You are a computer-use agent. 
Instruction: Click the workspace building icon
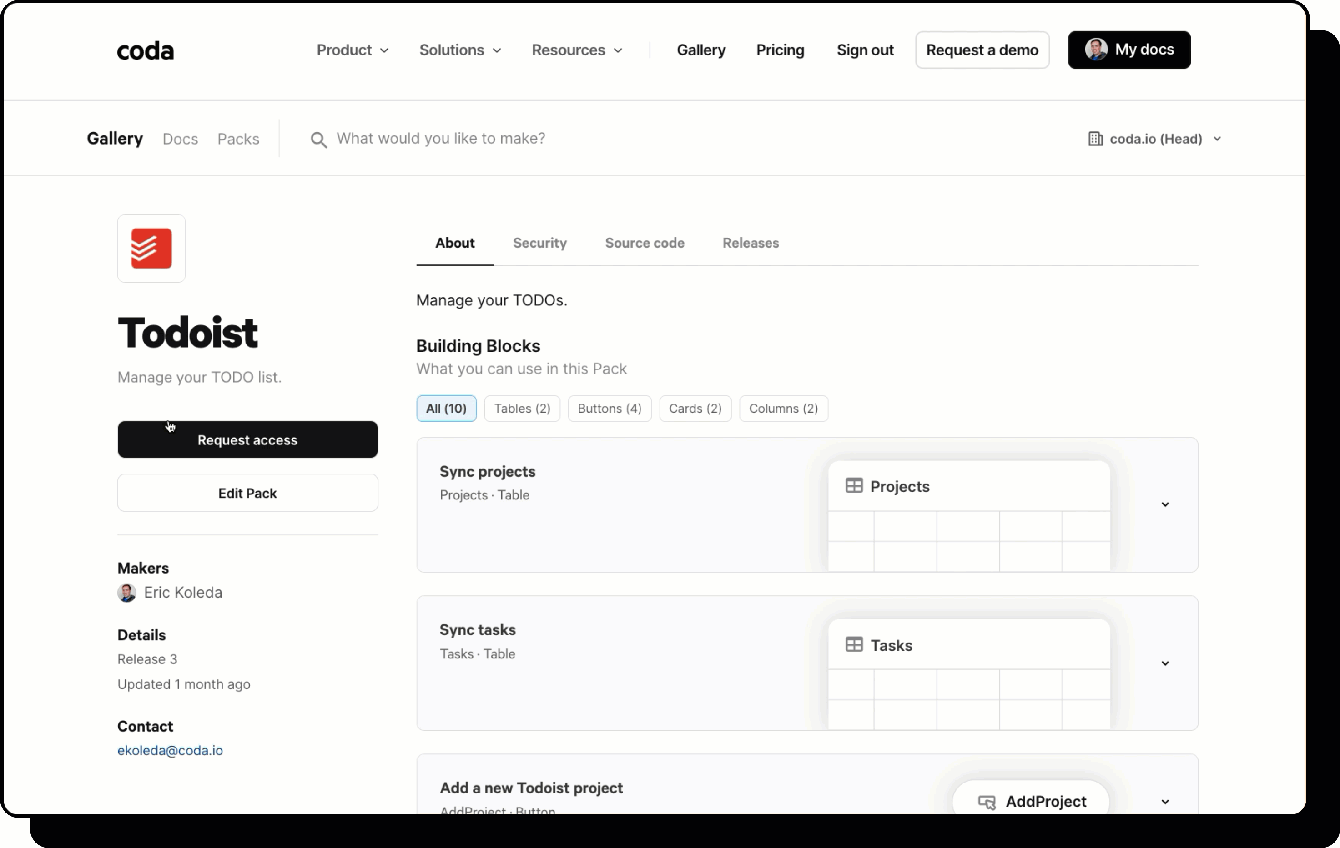(x=1094, y=139)
